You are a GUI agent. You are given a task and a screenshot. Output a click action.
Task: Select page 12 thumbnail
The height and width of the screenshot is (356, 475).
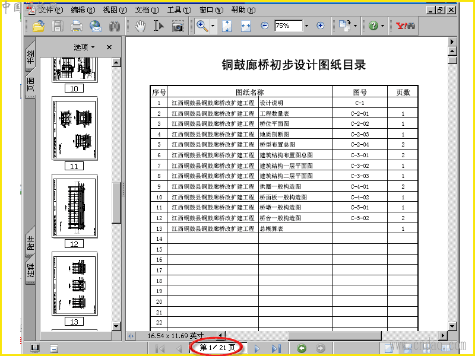pos(75,206)
